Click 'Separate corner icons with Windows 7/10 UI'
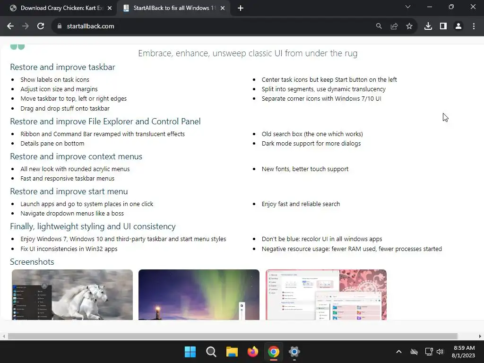484x363 pixels. pyautogui.click(x=321, y=99)
